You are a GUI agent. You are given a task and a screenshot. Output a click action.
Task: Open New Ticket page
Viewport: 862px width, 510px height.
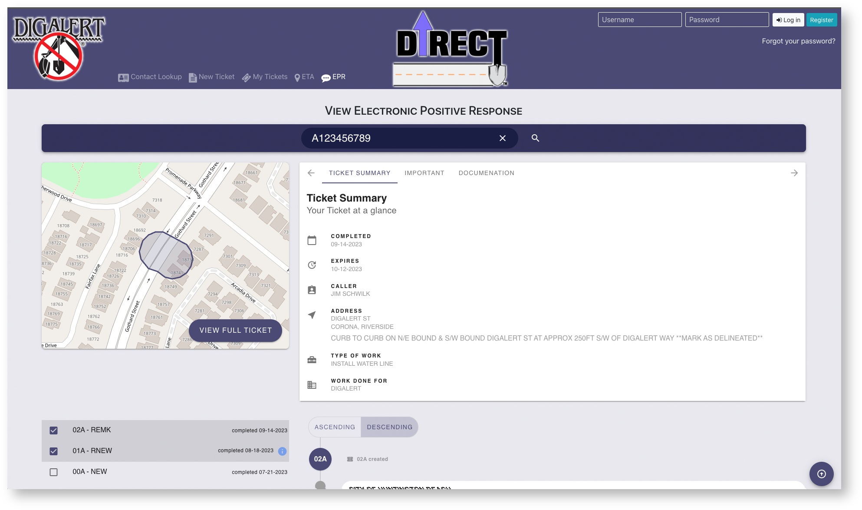212,77
